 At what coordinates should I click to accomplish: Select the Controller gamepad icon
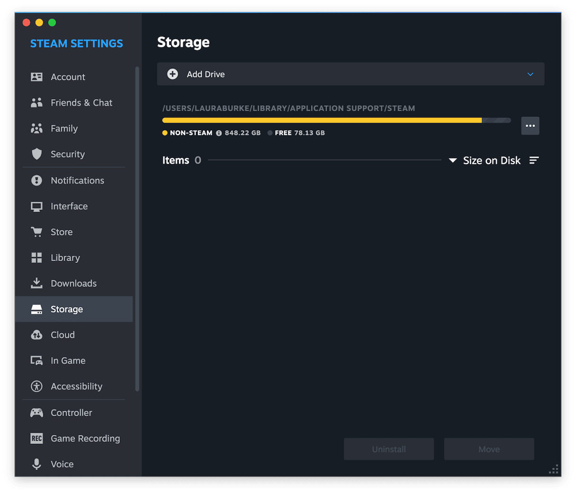click(36, 412)
